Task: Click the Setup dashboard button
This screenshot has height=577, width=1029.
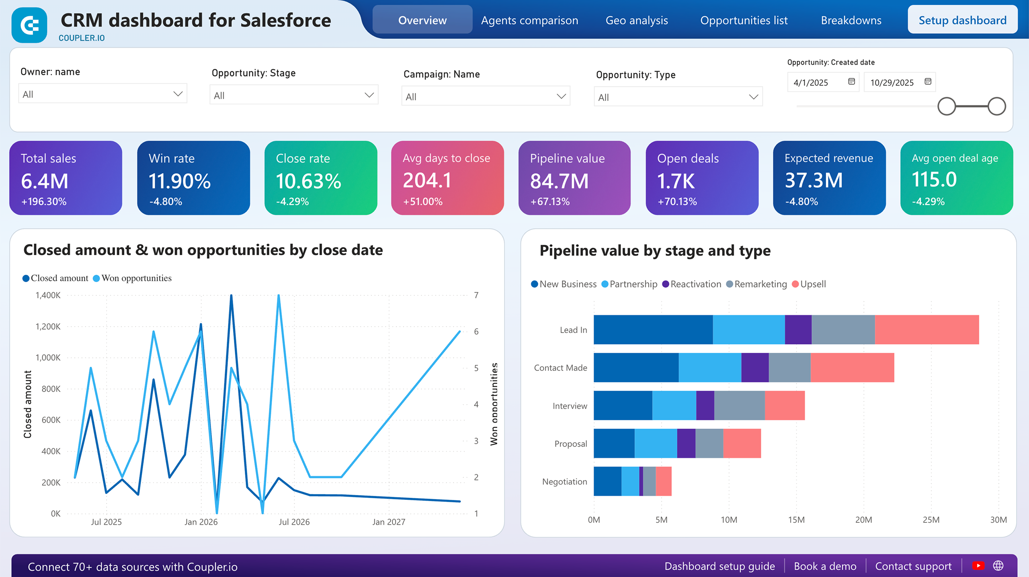Action: coord(962,20)
